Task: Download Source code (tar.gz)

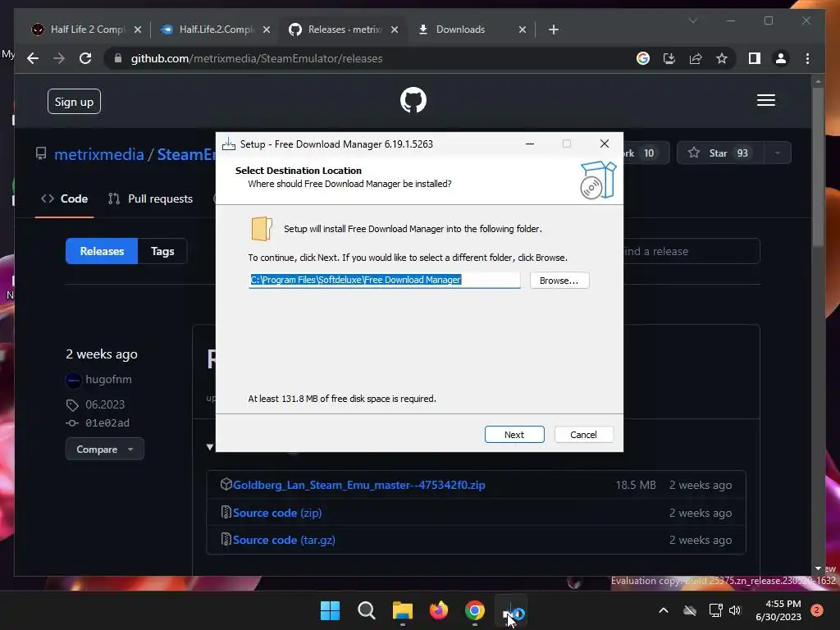Action: tap(284, 540)
